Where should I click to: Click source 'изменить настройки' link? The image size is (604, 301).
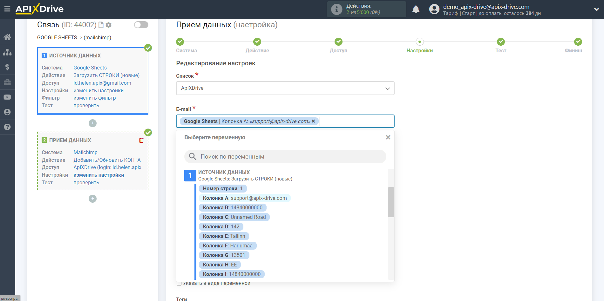tap(98, 90)
